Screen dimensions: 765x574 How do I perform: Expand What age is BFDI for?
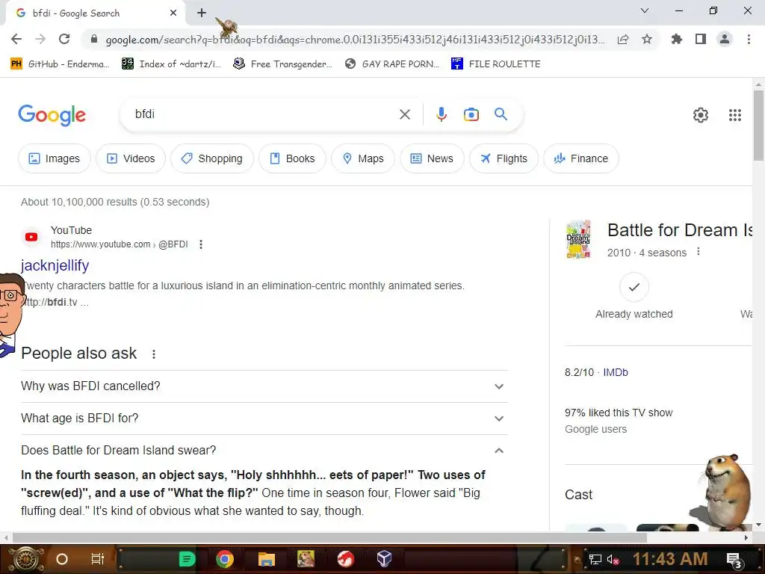[264, 419]
